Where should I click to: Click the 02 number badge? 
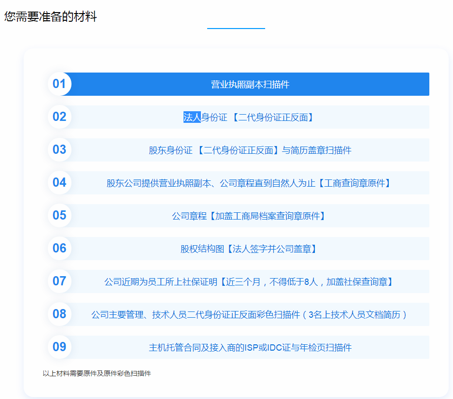click(x=59, y=117)
